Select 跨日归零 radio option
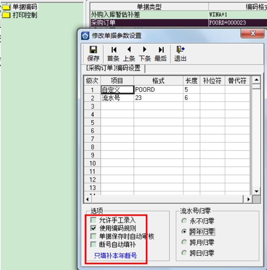 coord(184,253)
